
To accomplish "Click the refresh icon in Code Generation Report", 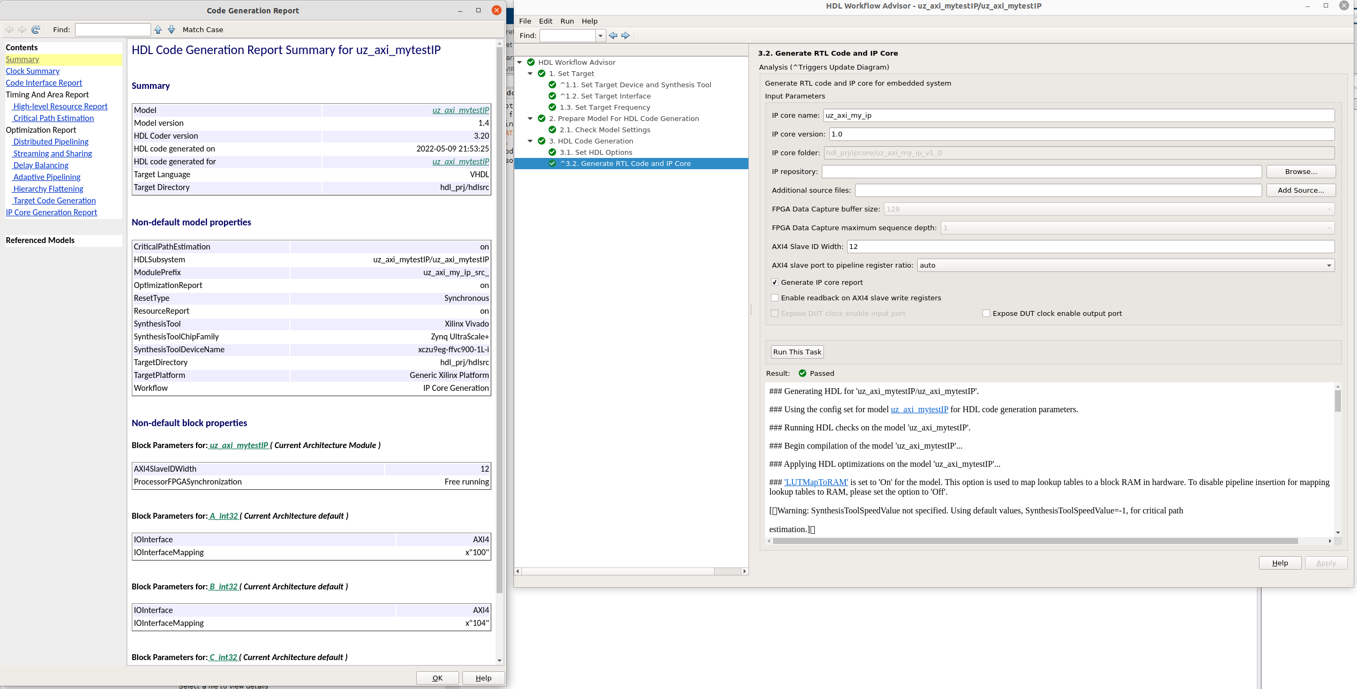I will coord(36,29).
